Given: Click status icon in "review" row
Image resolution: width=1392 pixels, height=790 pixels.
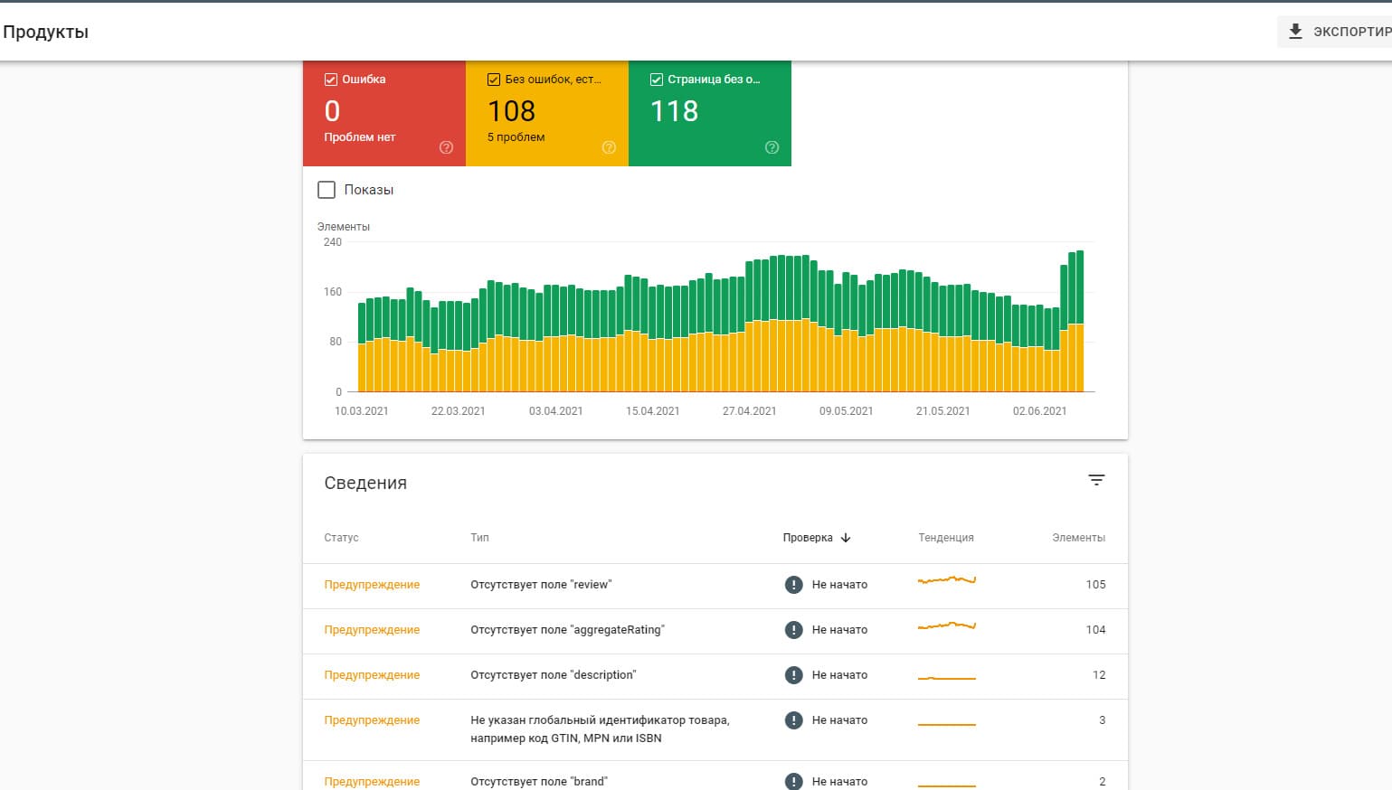Looking at the screenshot, I should (x=793, y=585).
